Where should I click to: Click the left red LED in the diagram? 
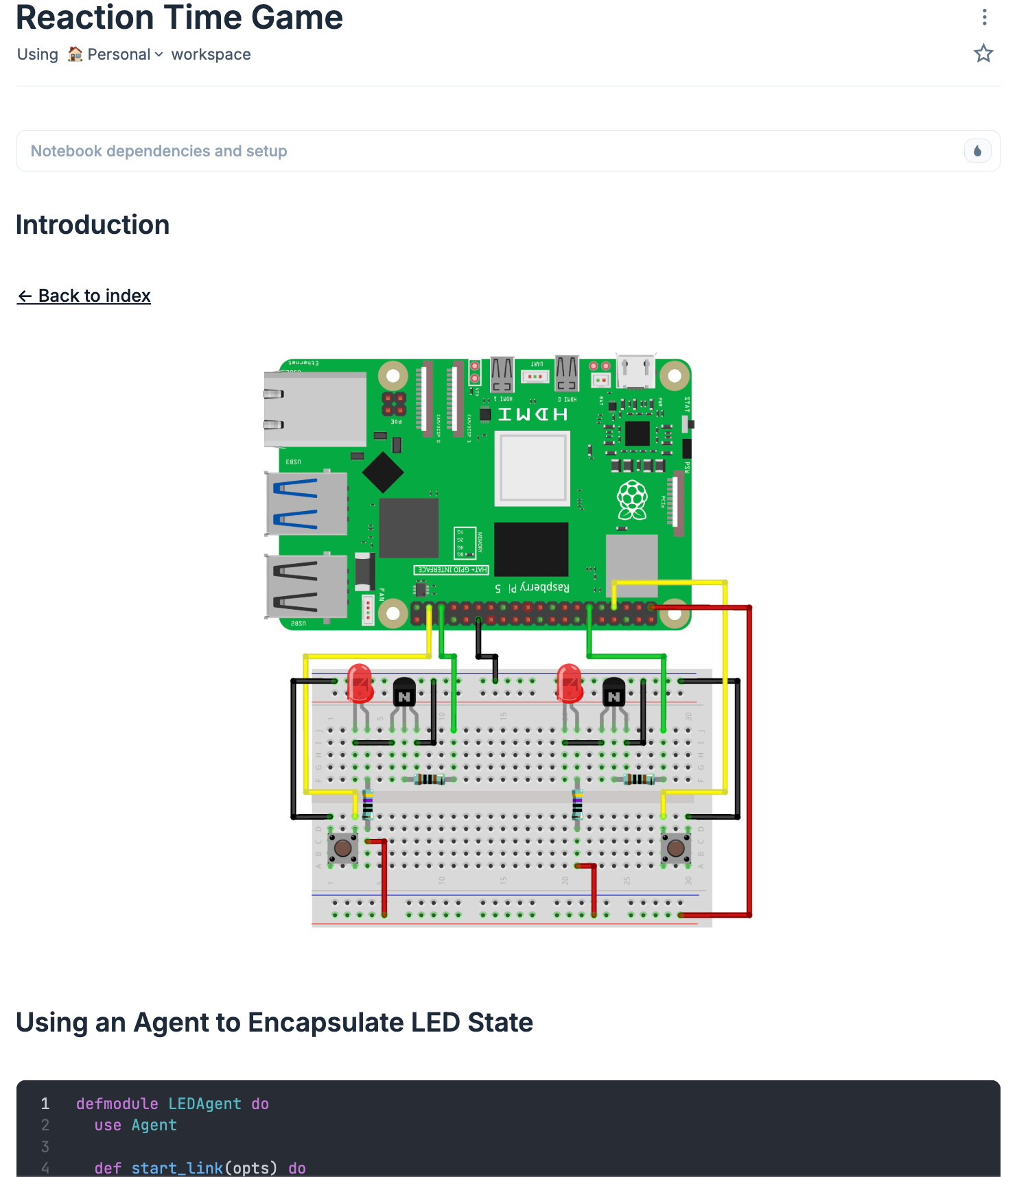click(x=360, y=682)
